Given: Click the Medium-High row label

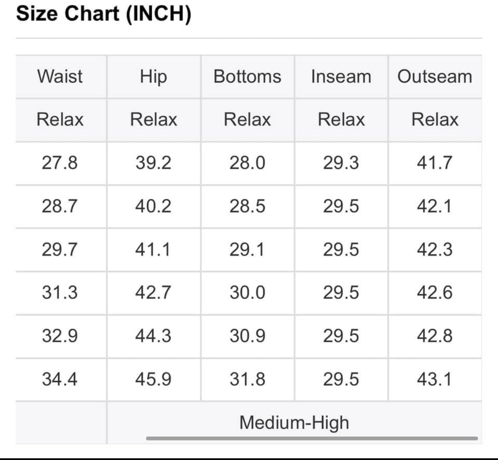Looking at the screenshot, I should point(294,422).
